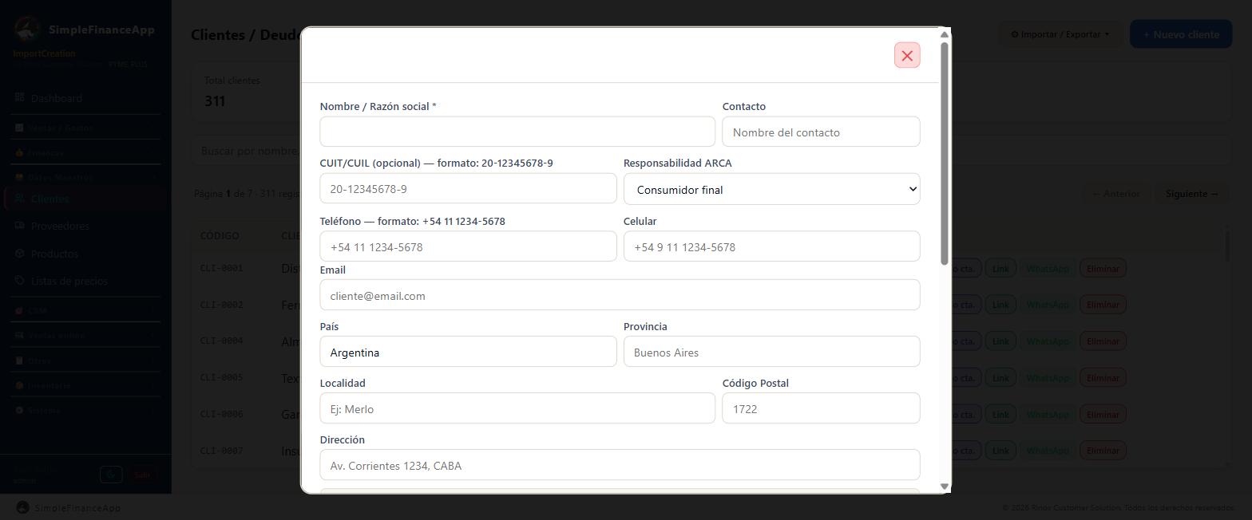
Task: Click the Listas de precios tag icon
Action: pyautogui.click(x=20, y=281)
